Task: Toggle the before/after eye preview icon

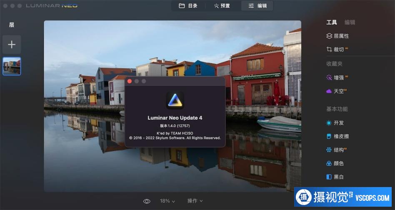Action: pyautogui.click(x=147, y=201)
